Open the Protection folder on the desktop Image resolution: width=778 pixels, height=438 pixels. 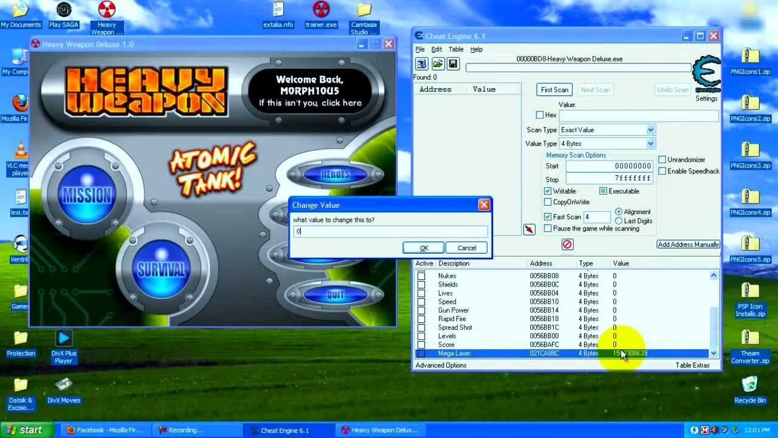[x=21, y=344]
